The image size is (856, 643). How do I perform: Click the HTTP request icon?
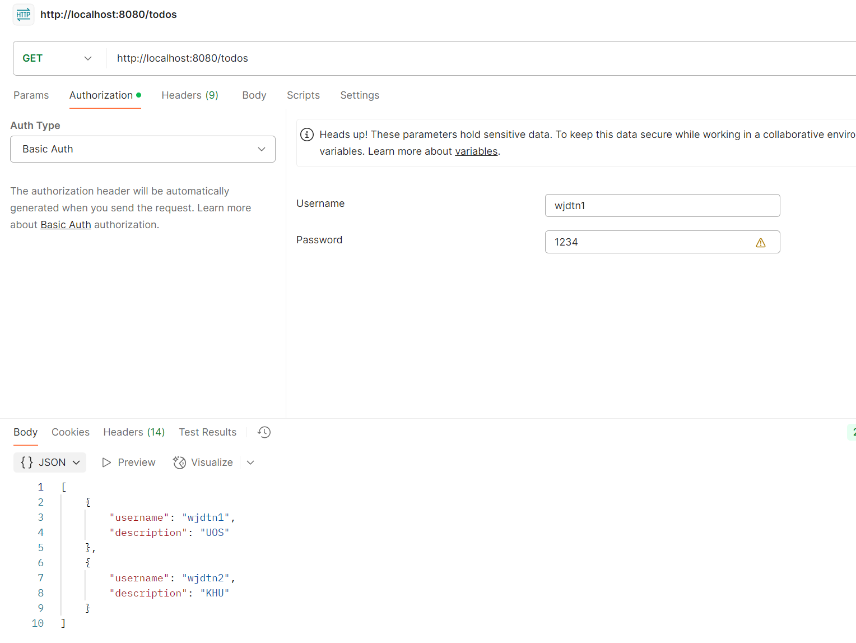tap(24, 15)
